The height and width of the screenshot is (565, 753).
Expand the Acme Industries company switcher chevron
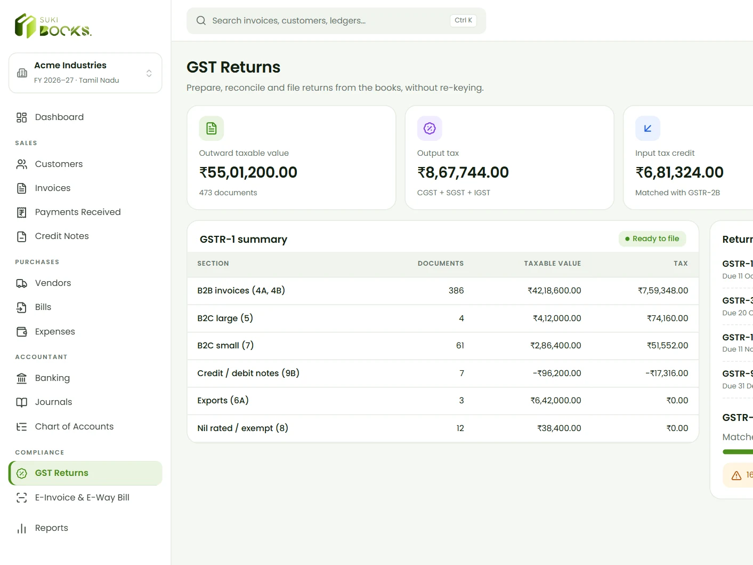[149, 73]
